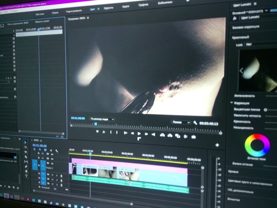The width and height of the screenshot is (277, 208).
Task: Toggle V2 track eye visibility
Action: tap(52, 159)
